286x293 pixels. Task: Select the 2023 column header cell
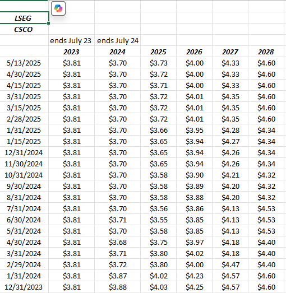click(71, 52)
